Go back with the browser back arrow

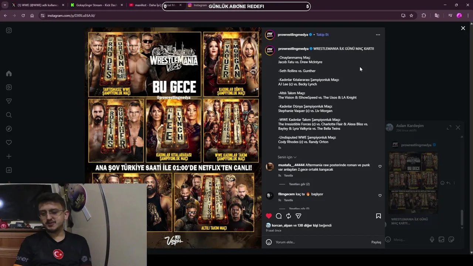(5, 16)
